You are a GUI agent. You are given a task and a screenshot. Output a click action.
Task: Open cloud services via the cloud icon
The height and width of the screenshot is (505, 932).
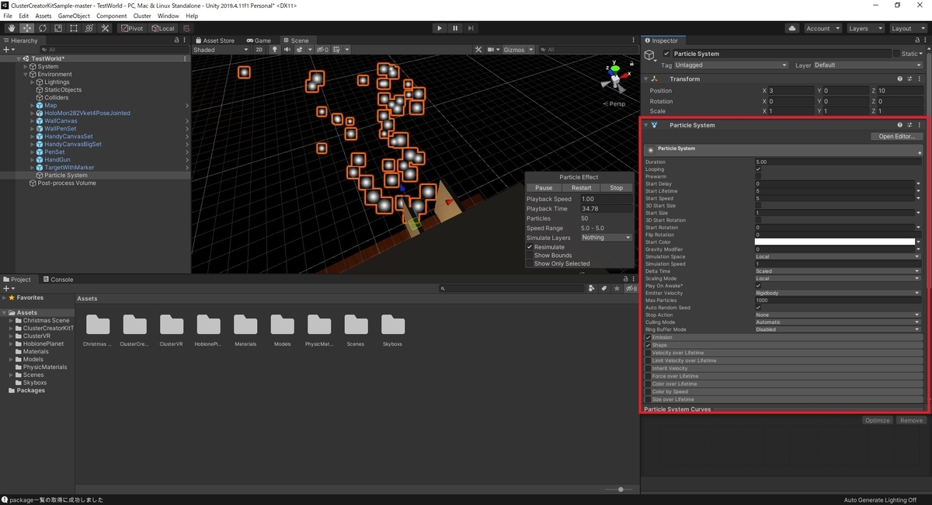(x=791, y=29)
